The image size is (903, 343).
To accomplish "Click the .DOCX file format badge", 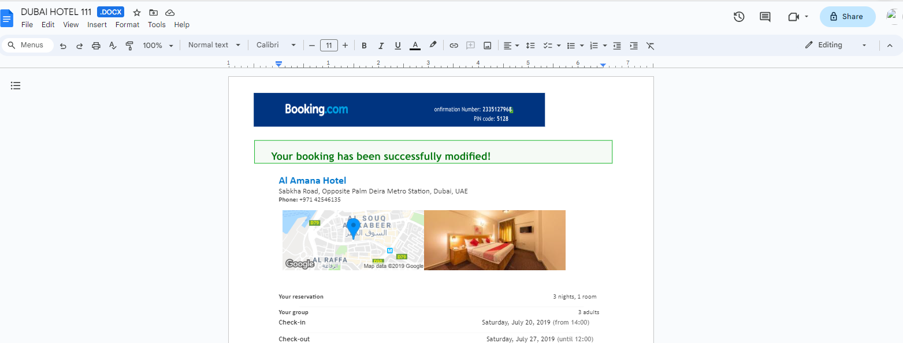I will click(x=110, y=12).
